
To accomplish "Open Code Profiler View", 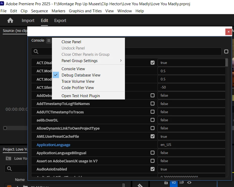I will click(x=78, y=88).
